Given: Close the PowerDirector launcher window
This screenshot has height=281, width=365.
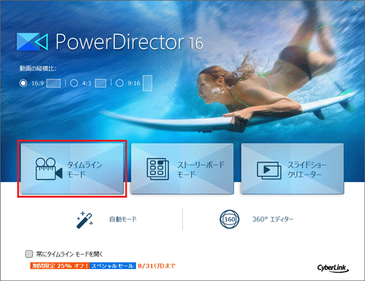Looking at the screenshot, I should click(x=354, y=9).
